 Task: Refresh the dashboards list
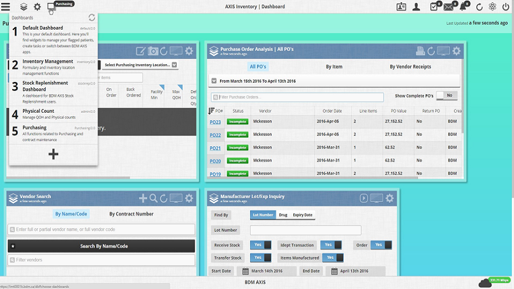coord(92,17)
